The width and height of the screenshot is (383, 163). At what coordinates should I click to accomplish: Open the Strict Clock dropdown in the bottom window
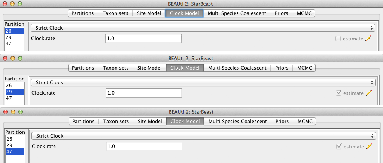(203, 136)
